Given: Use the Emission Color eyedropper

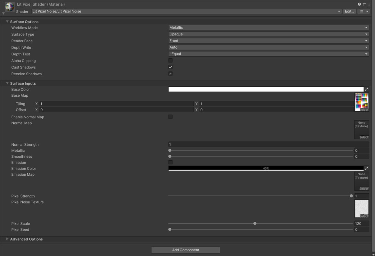Looking at the screenshot, I should coord(367,168).
